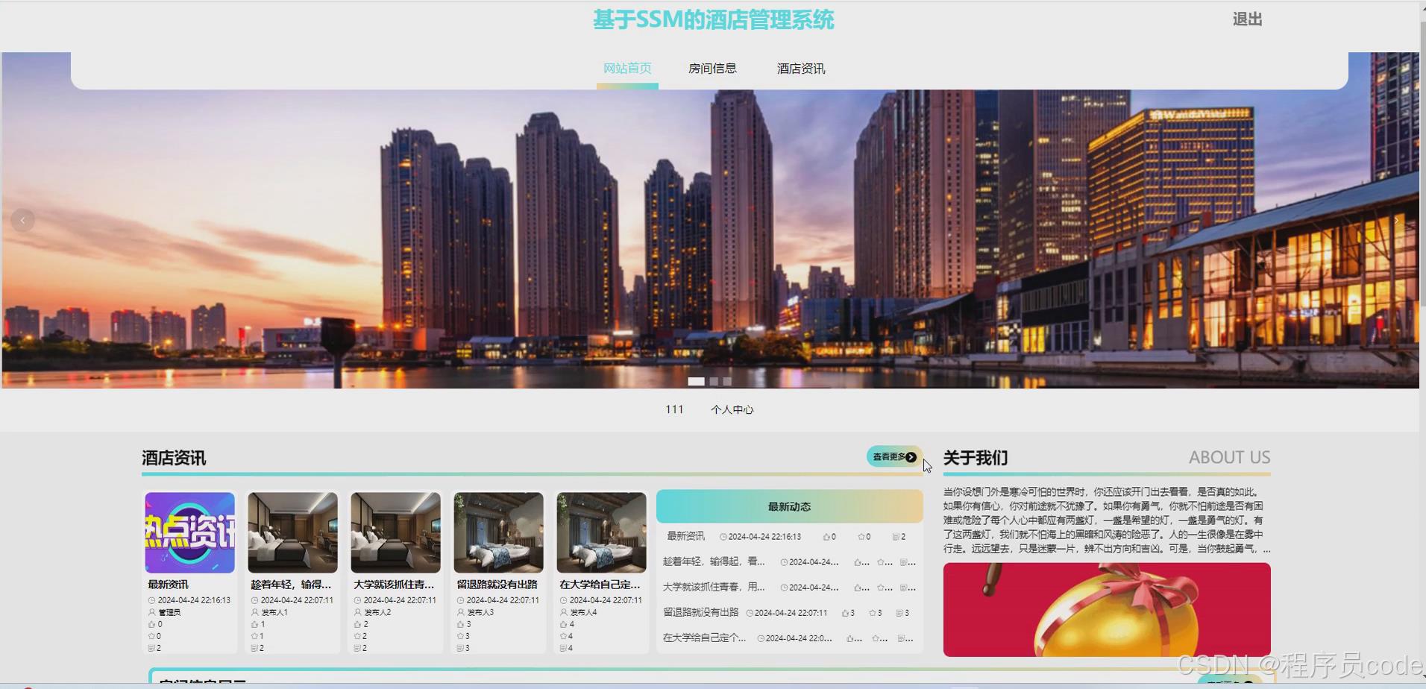Viewport: 1426px width, 689px height.
Task: Click the thumbs-up icon on 最新资讯 card
Action: tap(151, 624)
